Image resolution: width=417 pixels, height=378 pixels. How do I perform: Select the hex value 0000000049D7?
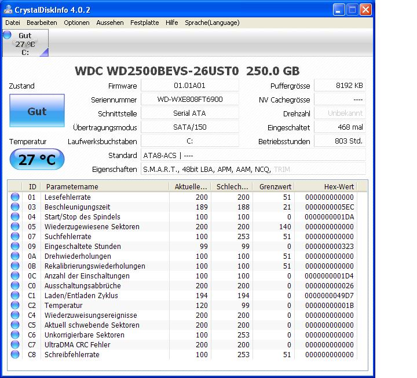coord(330,296)
